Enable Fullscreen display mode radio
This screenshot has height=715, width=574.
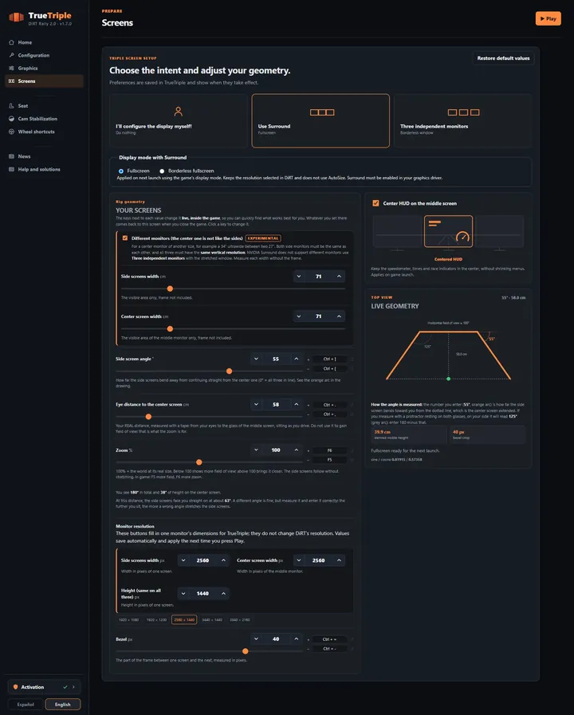[121, 171]
